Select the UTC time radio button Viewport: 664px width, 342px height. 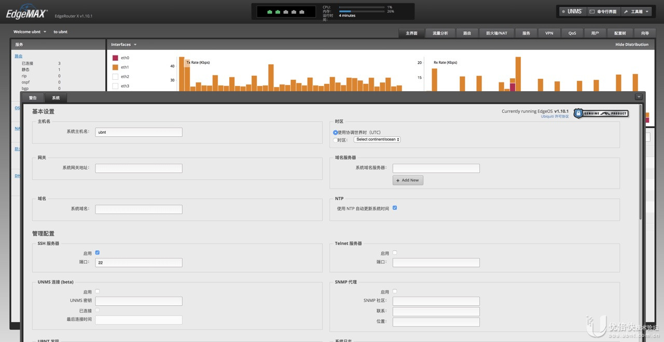pos(336,133)
